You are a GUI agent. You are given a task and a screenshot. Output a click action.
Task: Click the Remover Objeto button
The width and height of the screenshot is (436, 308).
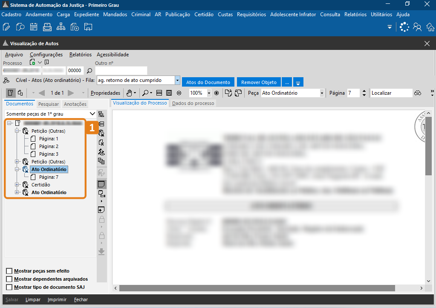(259, 82)
